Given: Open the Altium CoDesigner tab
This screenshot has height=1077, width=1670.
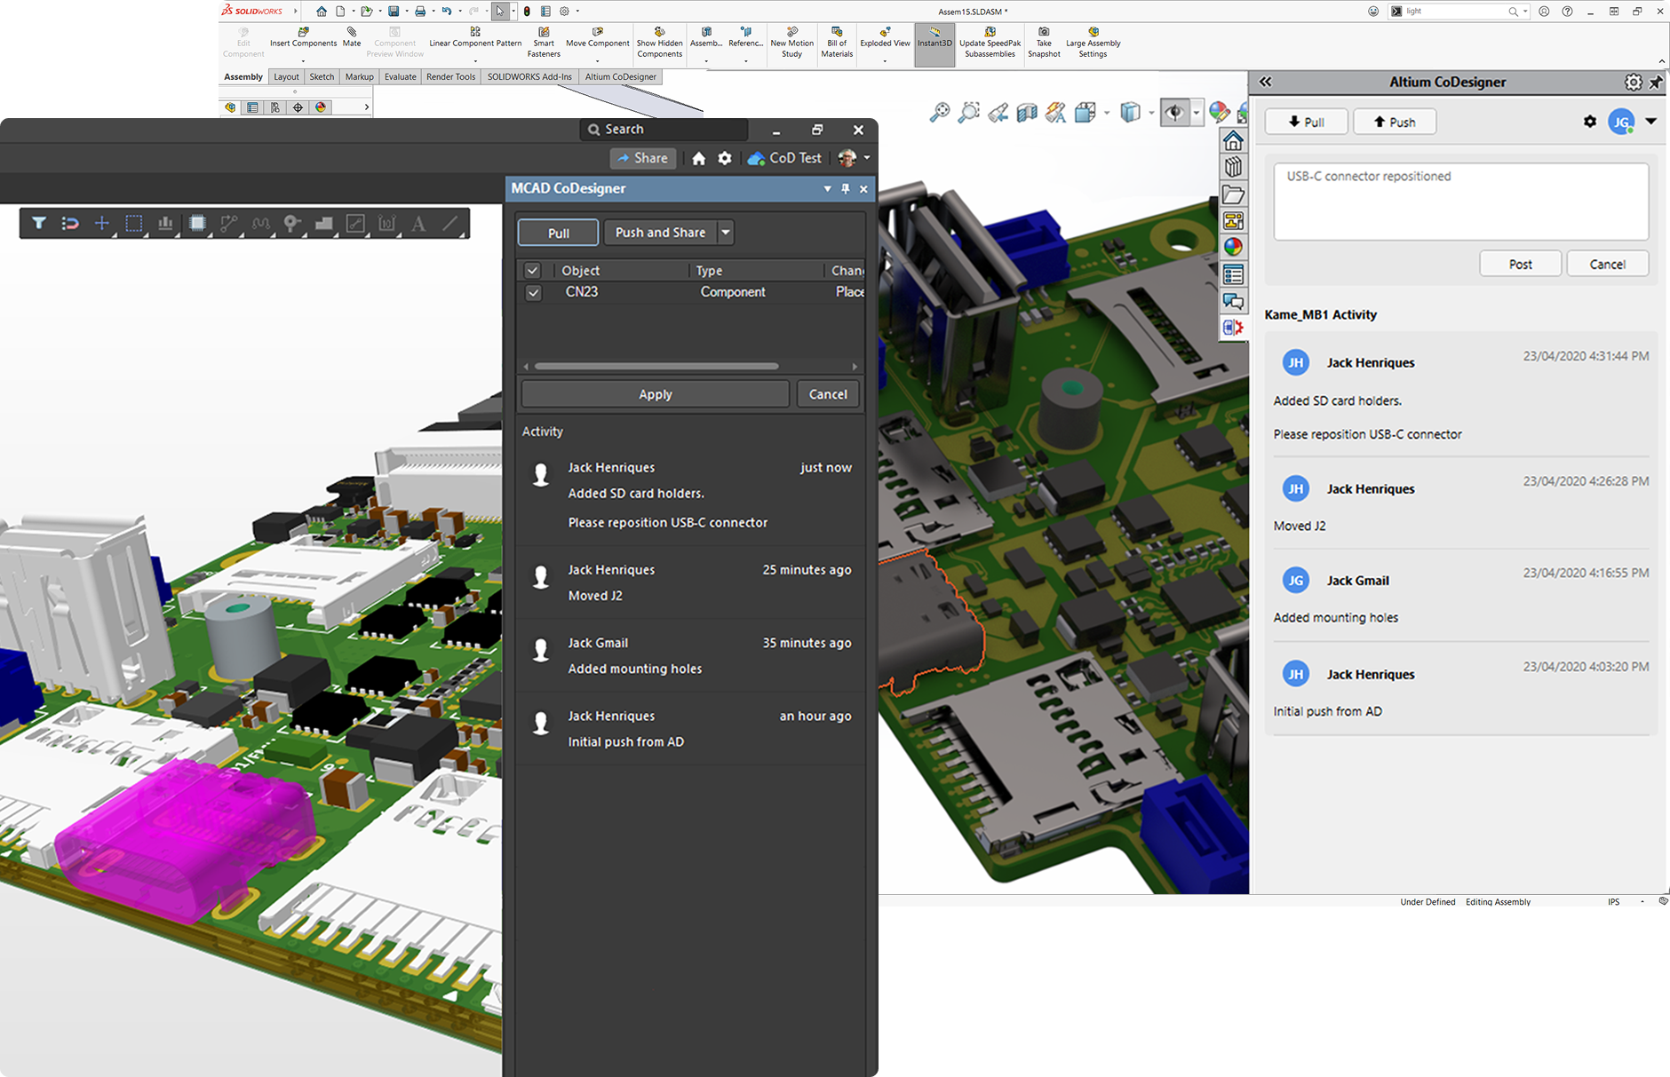Looking at the screenshot, I should click(620, 77).
